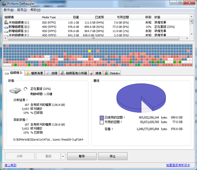The image size is (197, 170).
Task: Open the 搜尋 tab
Action: click(x=52, y=73)
